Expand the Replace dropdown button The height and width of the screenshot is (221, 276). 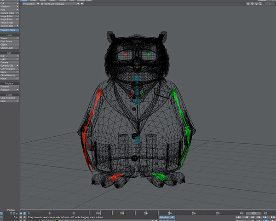(10, 90)
